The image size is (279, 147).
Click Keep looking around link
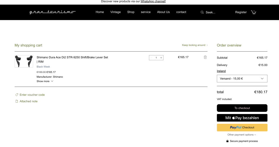pyautogui.click(x=195, y=45)
